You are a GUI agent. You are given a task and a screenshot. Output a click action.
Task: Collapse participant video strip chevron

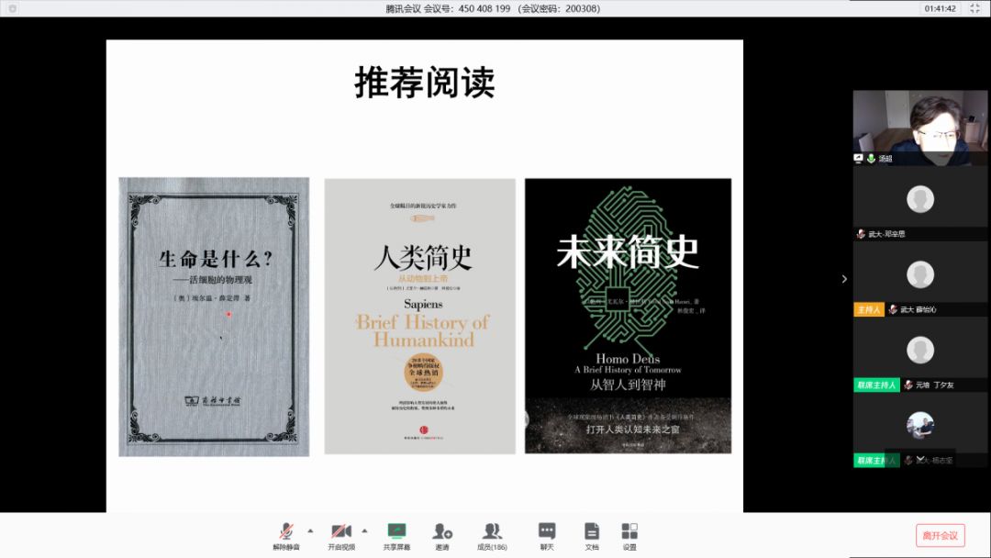click(844, 279)
